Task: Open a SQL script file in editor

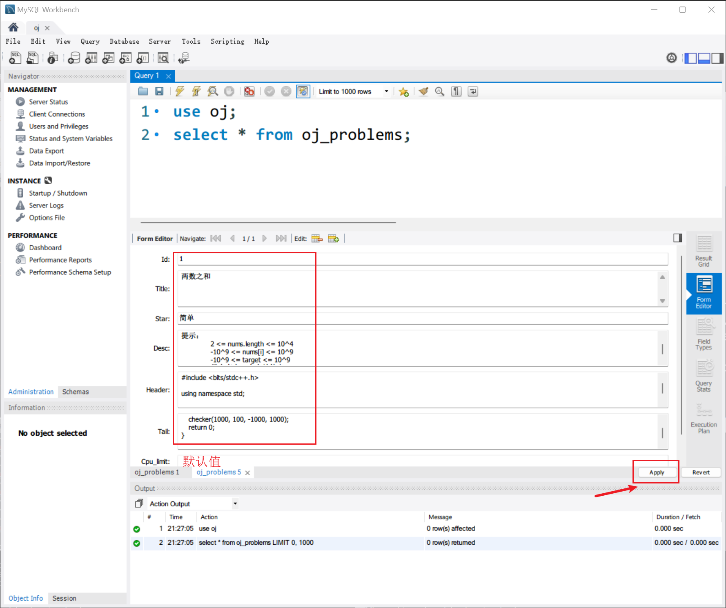Action: click(143, 91)
